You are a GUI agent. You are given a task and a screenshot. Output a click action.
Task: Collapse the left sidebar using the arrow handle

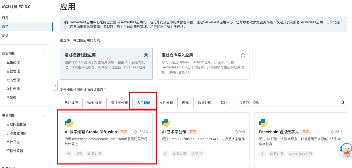(x=55, y=85)
